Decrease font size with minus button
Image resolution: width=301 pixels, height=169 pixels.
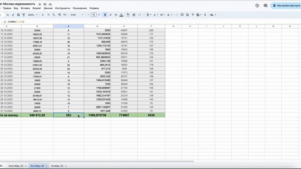(88, 15)
